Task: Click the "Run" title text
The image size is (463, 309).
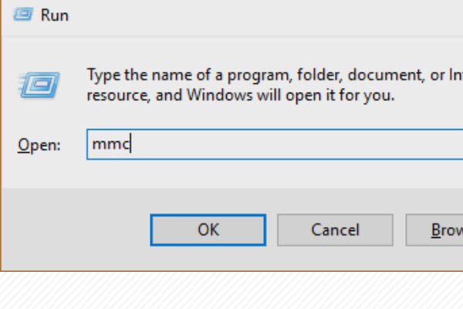Action: [55, 15]
